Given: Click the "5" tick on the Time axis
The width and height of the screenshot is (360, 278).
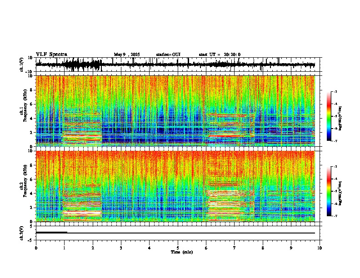Looking at the screenshot, I should tap(178, 248).
